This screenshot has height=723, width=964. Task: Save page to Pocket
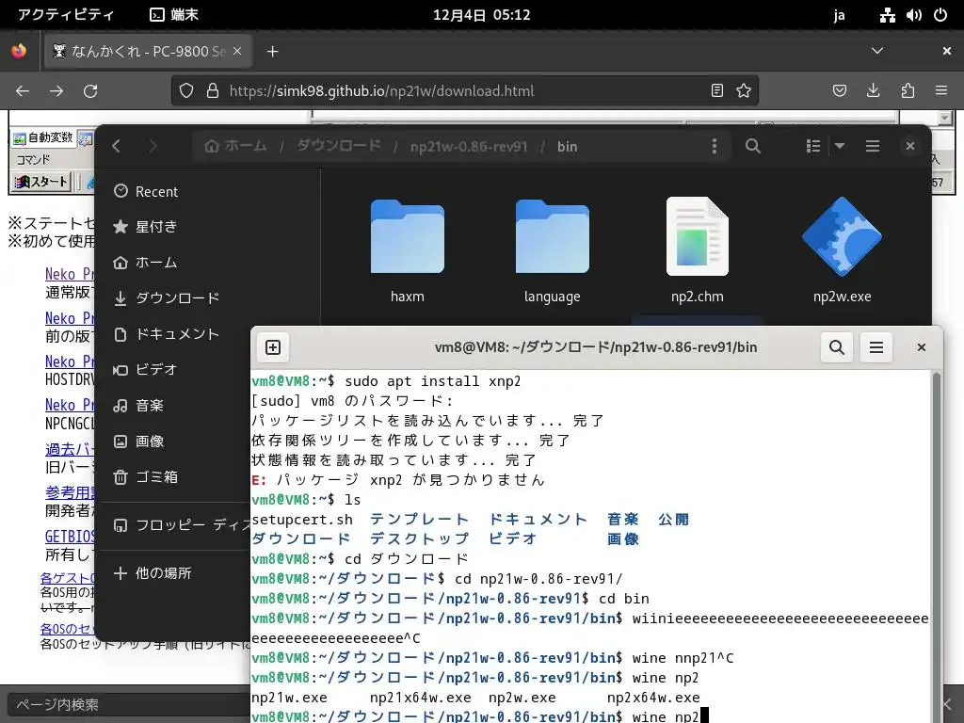(x=839, y=91)
